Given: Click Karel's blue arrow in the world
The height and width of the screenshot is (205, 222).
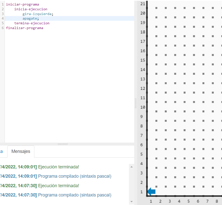Looking at the screenshot, I should [x=152, y=192].
